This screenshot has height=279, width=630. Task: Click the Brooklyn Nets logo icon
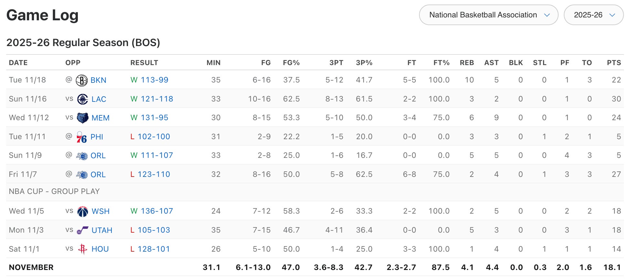point(81,80)
